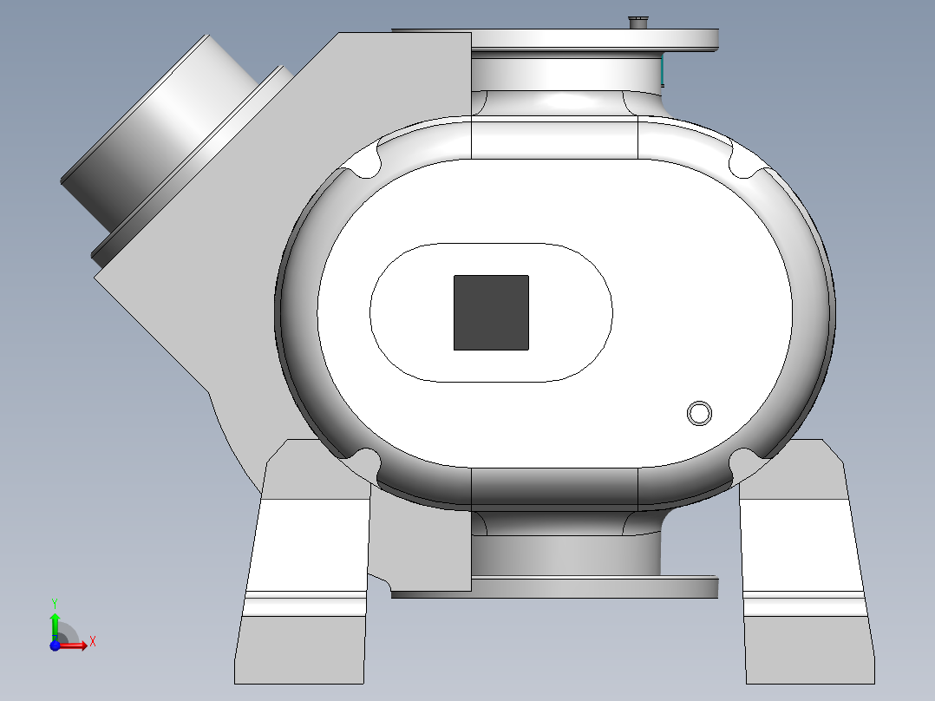This screenshot has height=701, width=935.
Task: Select the dark square shaft hole on the cover
Action: coord(491,312)
